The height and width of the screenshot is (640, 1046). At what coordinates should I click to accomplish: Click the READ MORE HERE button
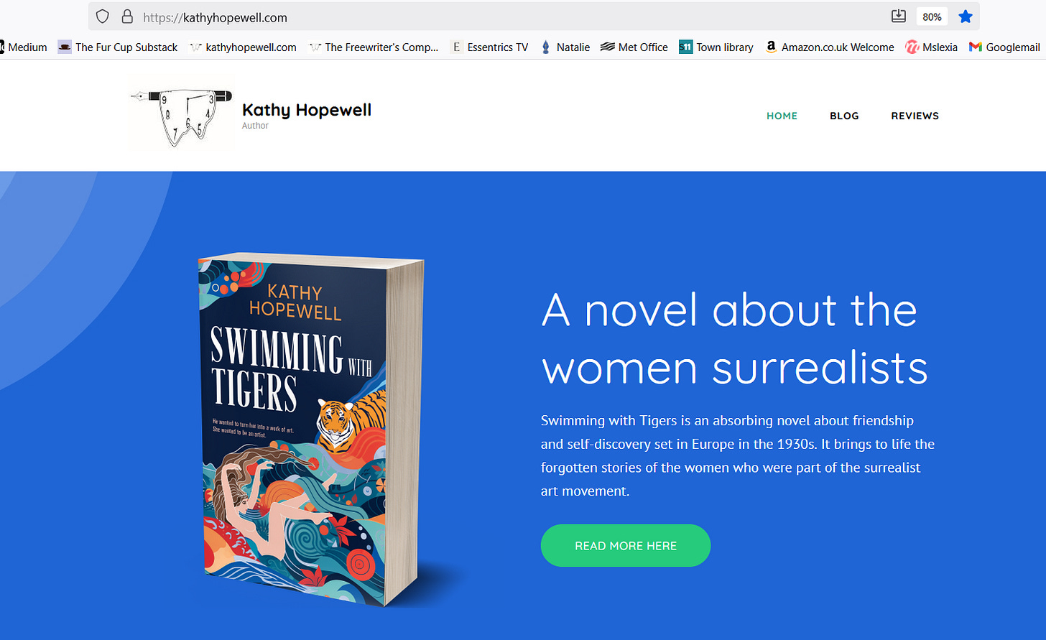point(626,546)
